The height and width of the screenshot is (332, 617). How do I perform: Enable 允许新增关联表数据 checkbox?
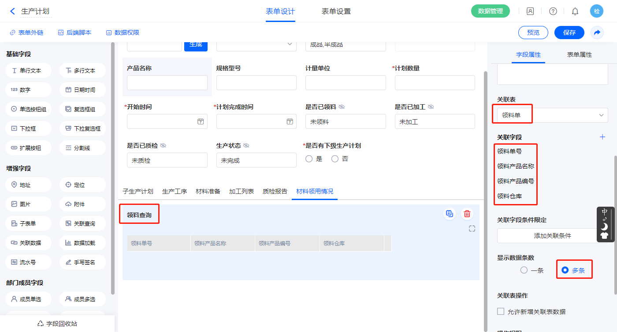(501, 311)
